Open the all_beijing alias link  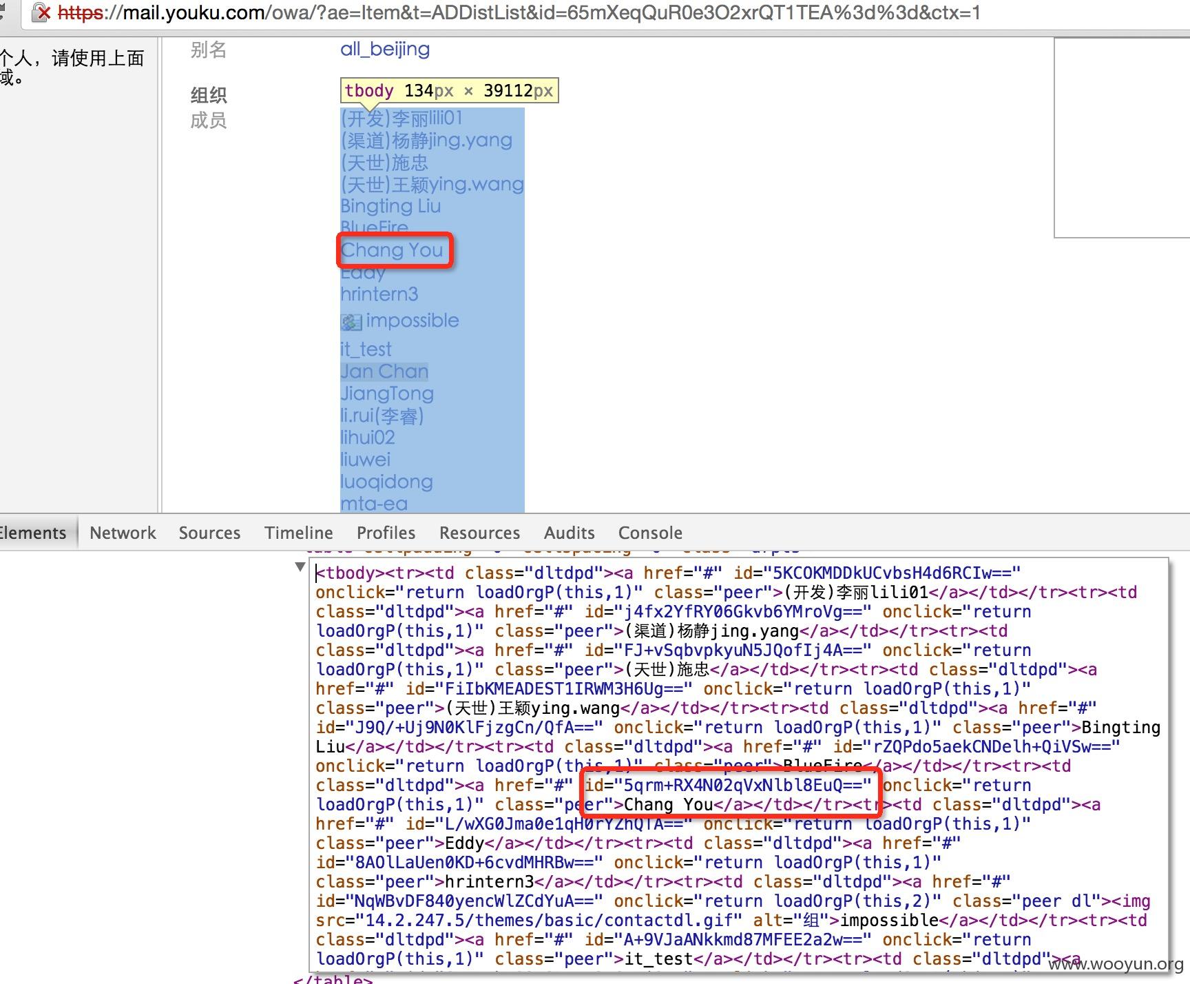(385, 49)
